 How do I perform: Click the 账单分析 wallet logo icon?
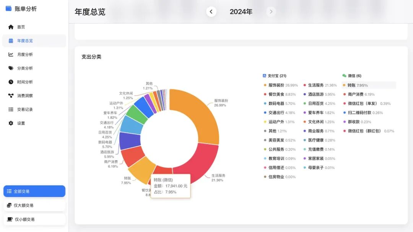coord(8,9)
